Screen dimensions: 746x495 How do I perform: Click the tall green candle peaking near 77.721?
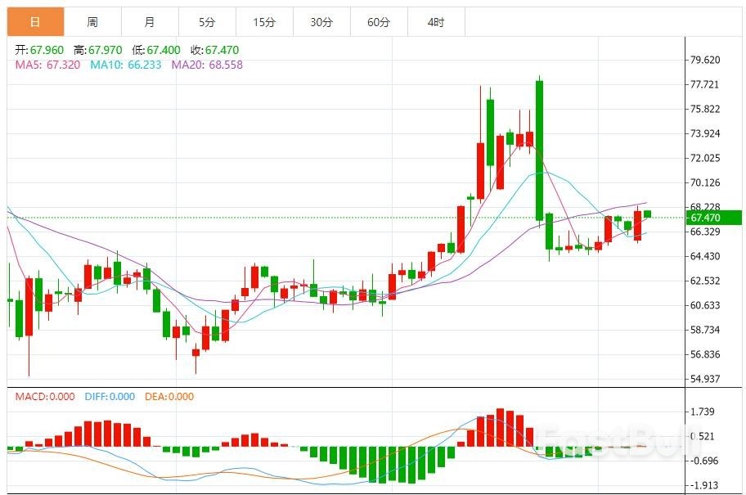(x=540, y=149)
